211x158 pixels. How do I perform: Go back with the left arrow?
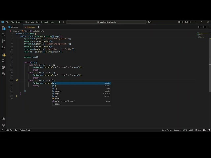pyautogui.click(x=60, y=22)
